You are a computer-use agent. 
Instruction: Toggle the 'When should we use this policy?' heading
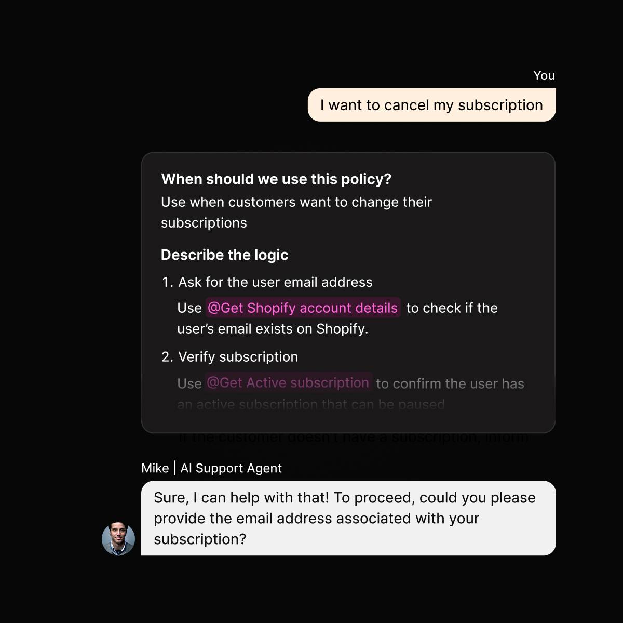coord(277,179)
